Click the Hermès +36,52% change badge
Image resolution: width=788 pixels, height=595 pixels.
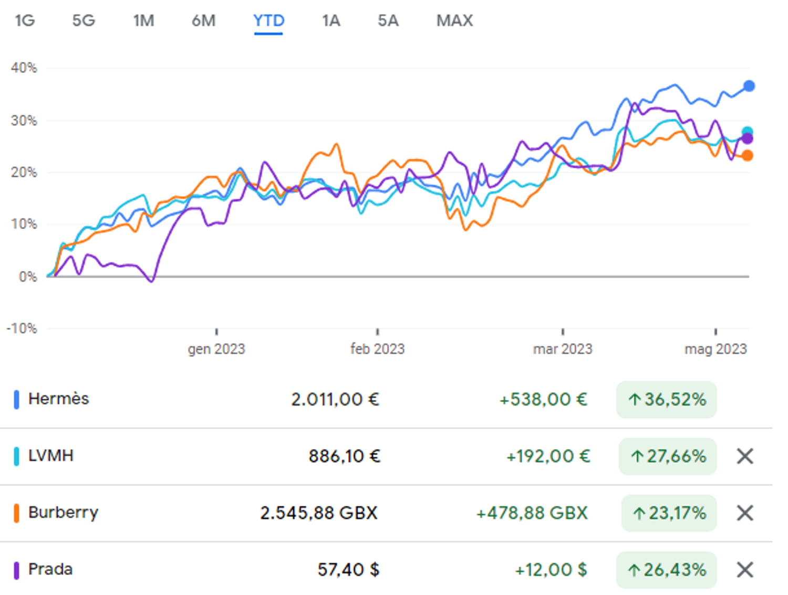[667, 399]
